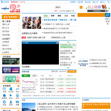
Task: Open the 隨意窩 house icon
Action: point(4,95)
